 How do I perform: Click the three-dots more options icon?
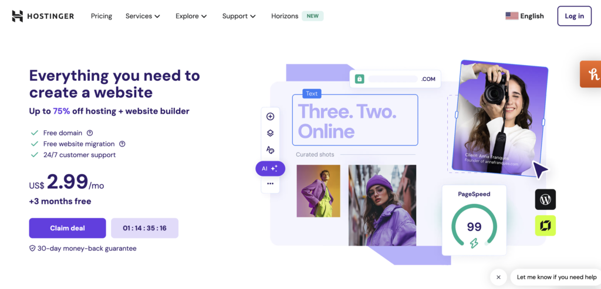point(270,183)
